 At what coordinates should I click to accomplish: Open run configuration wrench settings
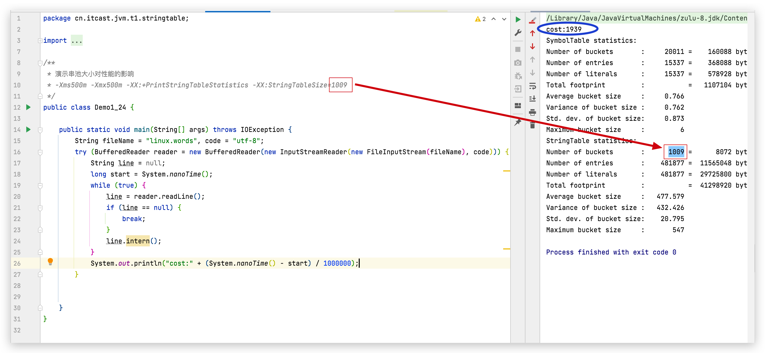tap(518, 32)
